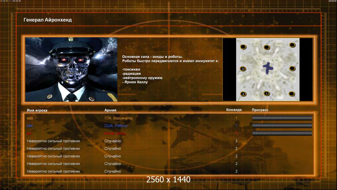Select player name bbb

click(x=30, y=126)
